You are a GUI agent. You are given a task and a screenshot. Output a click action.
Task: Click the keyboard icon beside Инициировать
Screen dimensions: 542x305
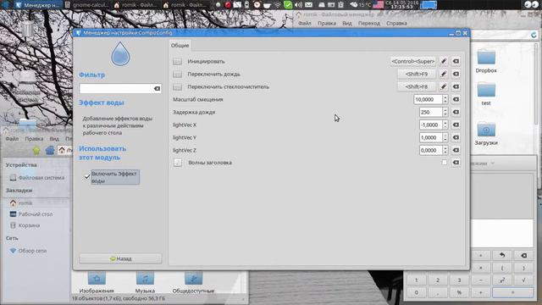click(177, 62)
